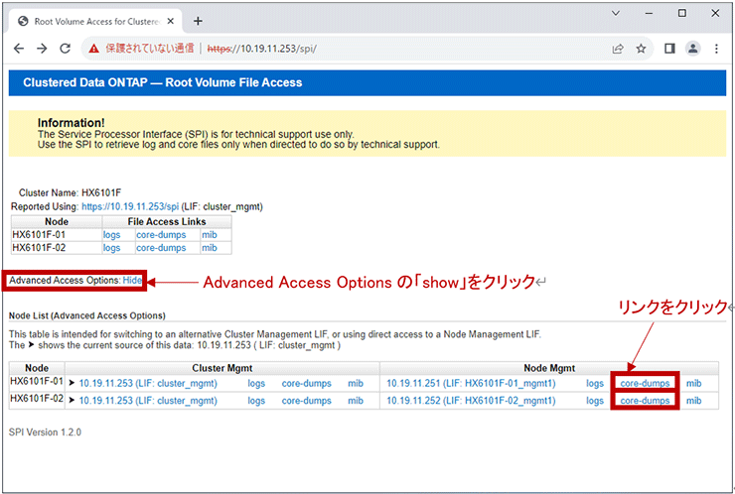Open the user profile avatar icon

click(x=693, y=49)
